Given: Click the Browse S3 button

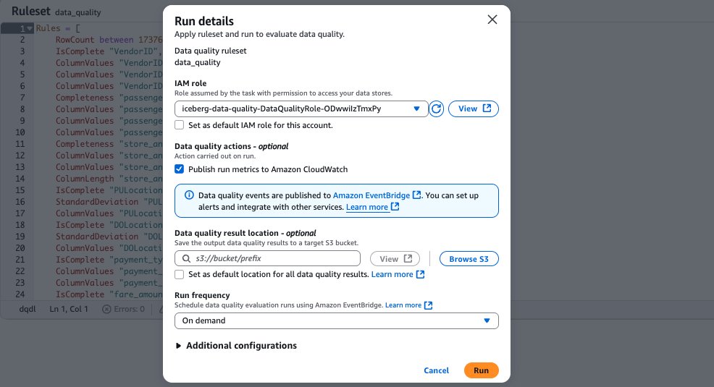Looking at the screenshot, I should [469, 259].
